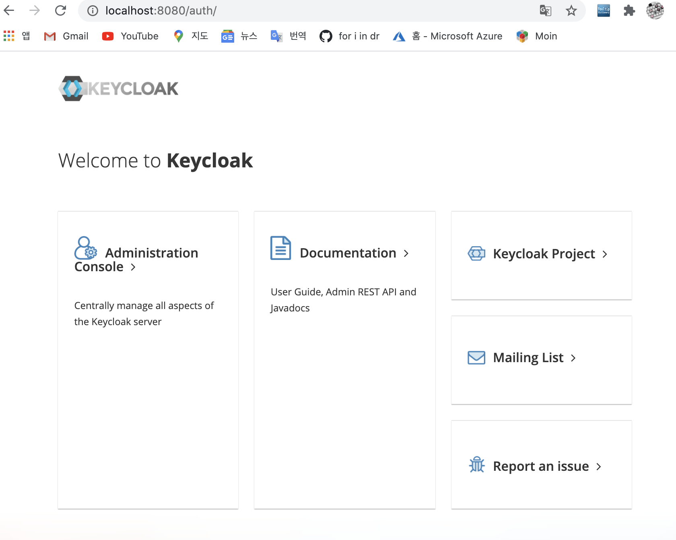Click the chevron next to Documentation

coord(406,254)
